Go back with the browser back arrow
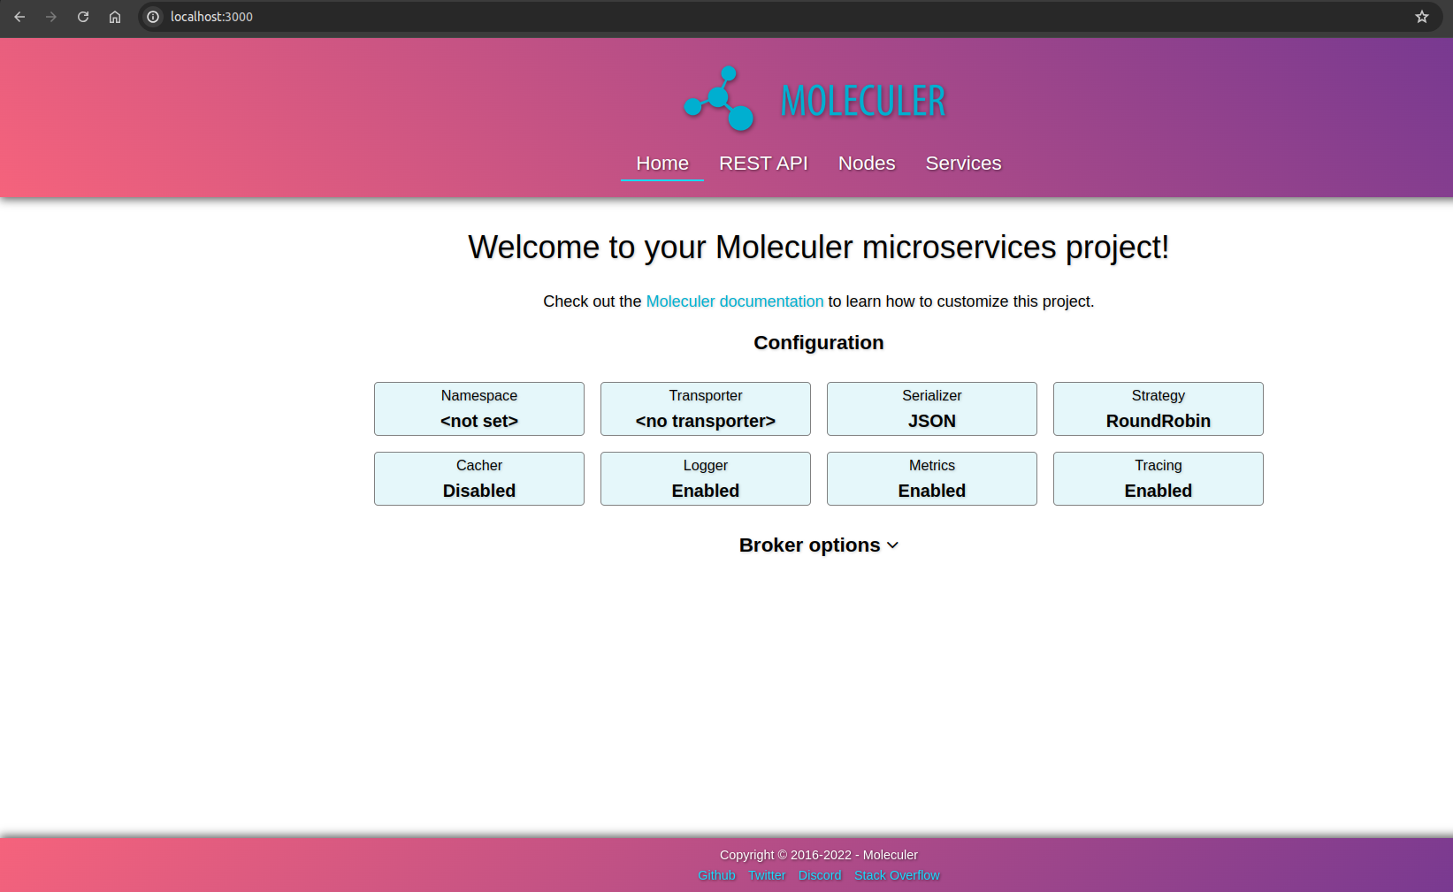The image size is (1453, 892). pyautogui.click(x=19, y=17)
